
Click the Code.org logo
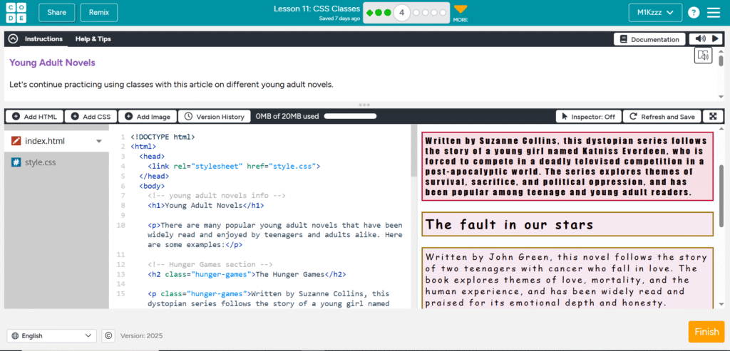[16, 12]
